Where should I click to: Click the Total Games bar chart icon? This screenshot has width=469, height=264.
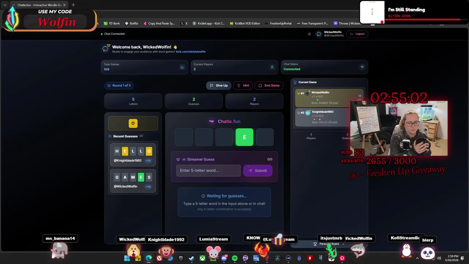182,67
